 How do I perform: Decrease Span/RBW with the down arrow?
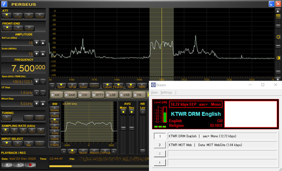(x=37, y=82)
